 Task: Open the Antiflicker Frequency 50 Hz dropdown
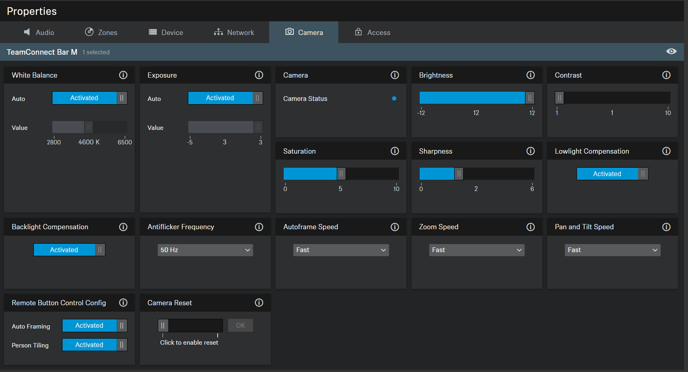205,250
